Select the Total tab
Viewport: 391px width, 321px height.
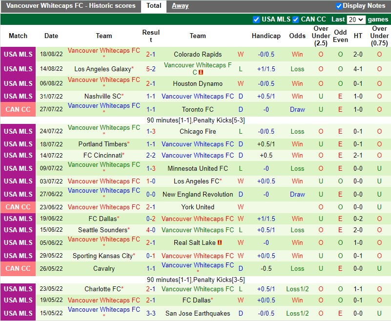pyautogui.click(x=154, y=5)
